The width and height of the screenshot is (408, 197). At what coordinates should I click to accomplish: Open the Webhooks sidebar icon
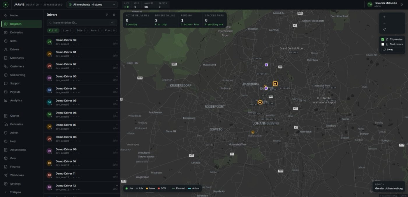click(6, 175)
